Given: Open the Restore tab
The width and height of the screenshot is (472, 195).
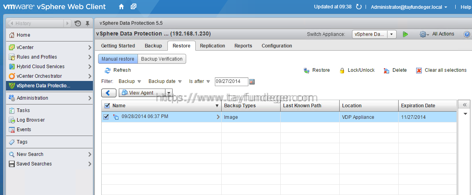Looking at the screenshot, I should tap(181, 46).
